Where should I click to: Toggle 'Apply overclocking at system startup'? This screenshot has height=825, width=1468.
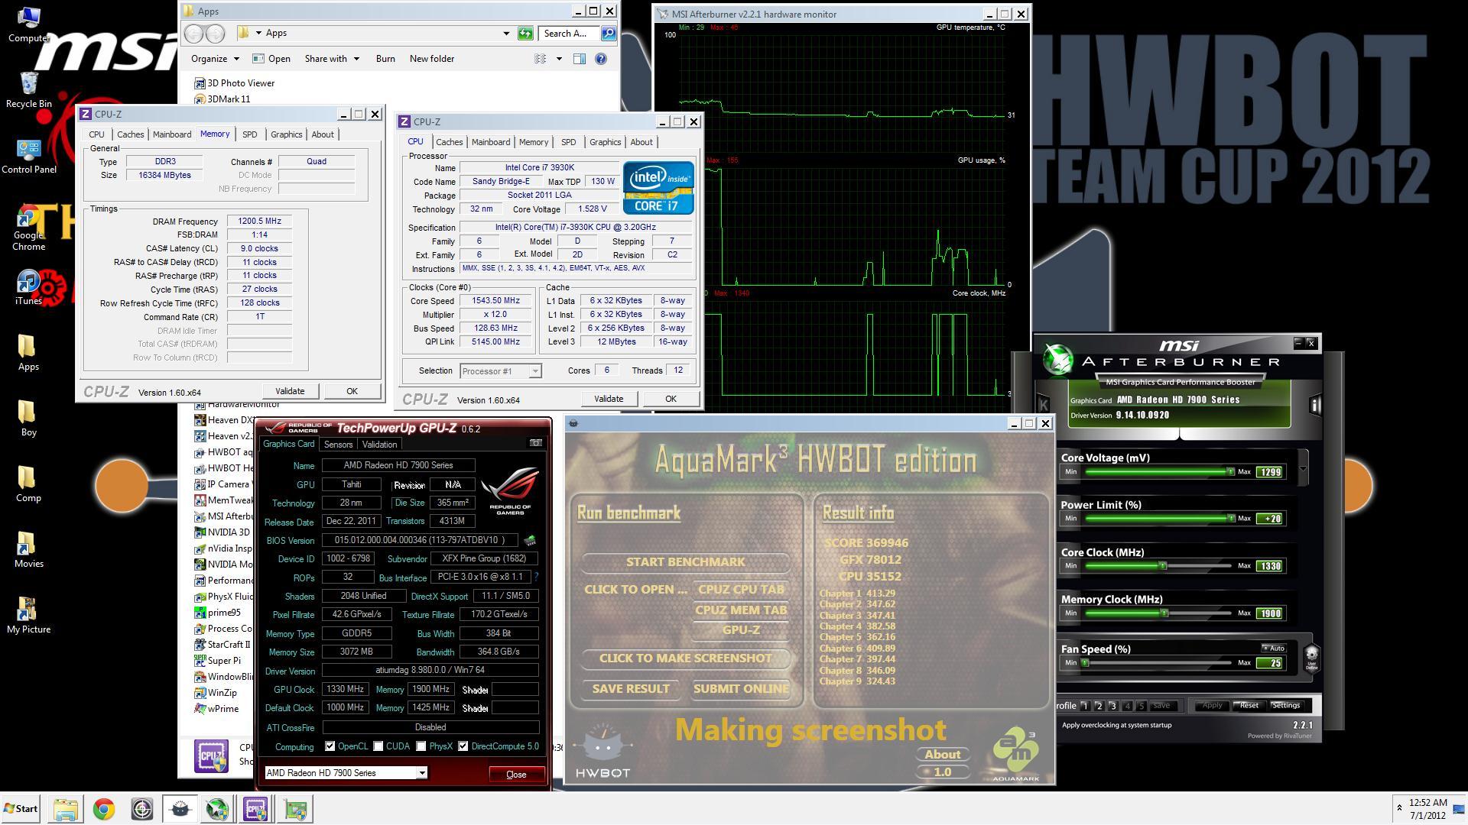tap(1116, 725)
